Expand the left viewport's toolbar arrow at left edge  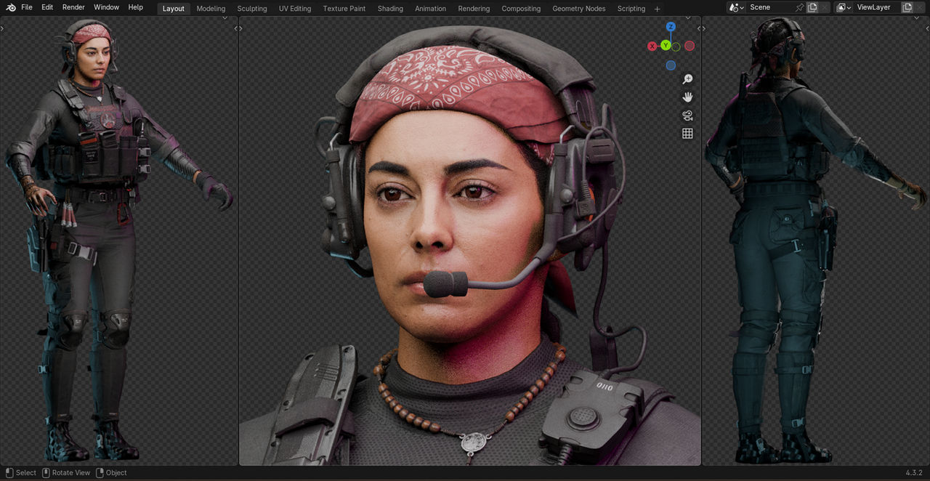(2, 28)
